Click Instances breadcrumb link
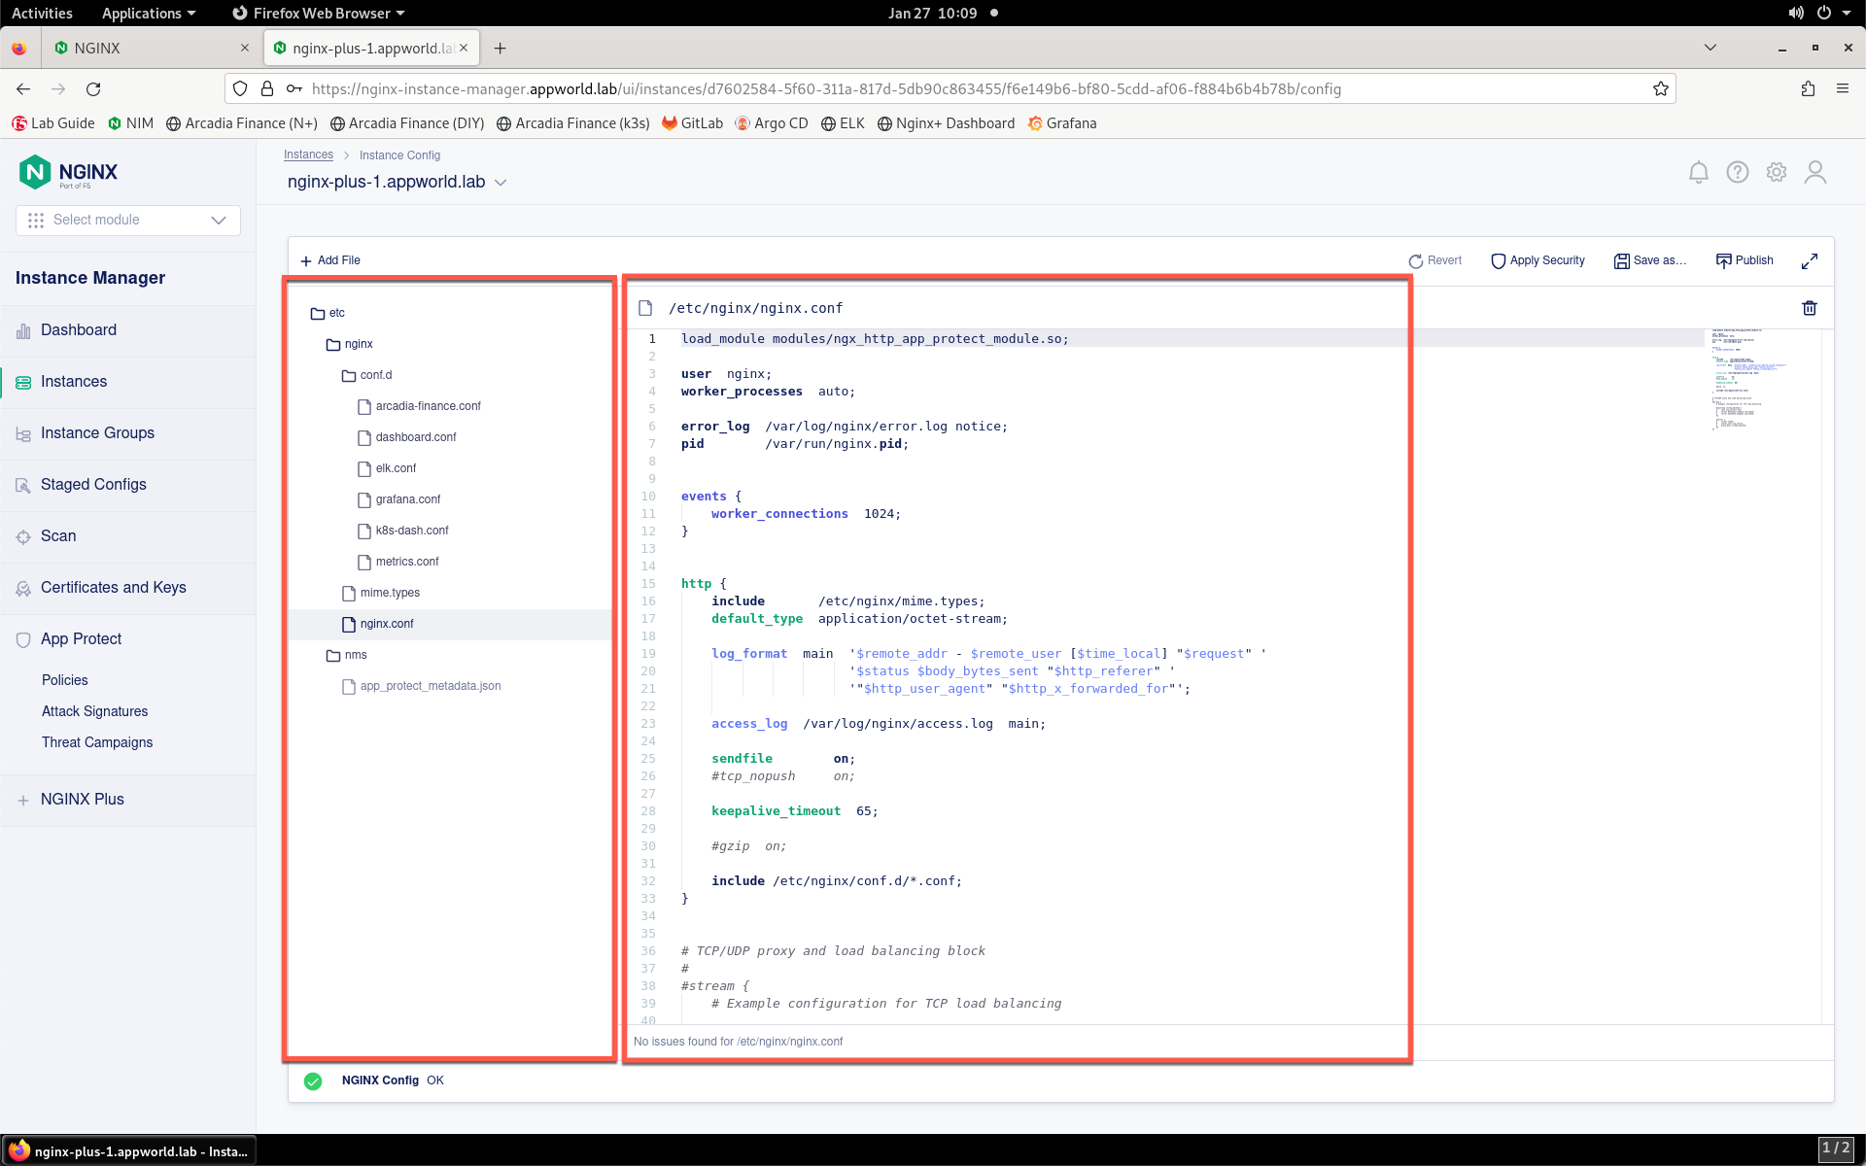 pyautogui.click(x=308, y=154)
